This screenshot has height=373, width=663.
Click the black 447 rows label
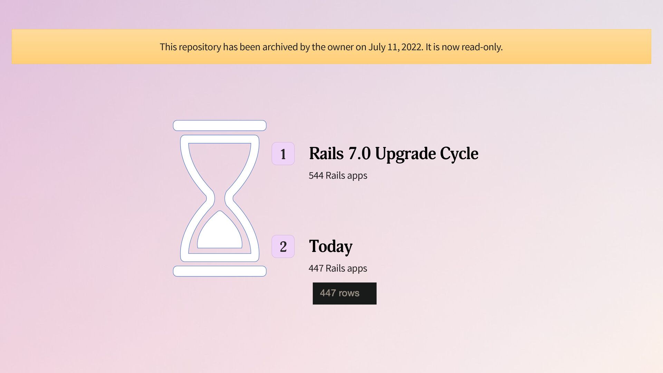point(345,294)
